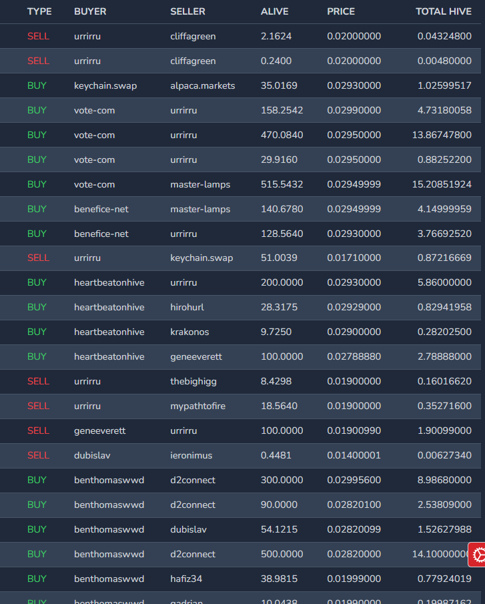Image resolution: width=485 pixels, height=604 pixels.
Task: Click seller dubislav in benthomaswwd row
Action: [x=188, y=529]
